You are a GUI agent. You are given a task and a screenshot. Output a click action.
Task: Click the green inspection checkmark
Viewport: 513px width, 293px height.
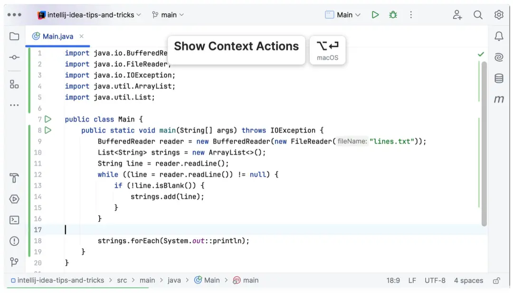pos(481,54)
